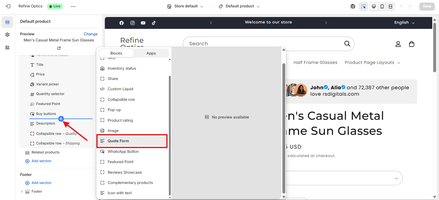
Task: Click the block list scrollbar
Action: pyautogui.click(x=170, y=135)
